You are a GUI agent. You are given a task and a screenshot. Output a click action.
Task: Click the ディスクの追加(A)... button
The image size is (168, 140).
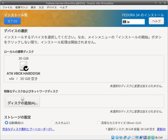pyautogui.click(x=22, y=101)
